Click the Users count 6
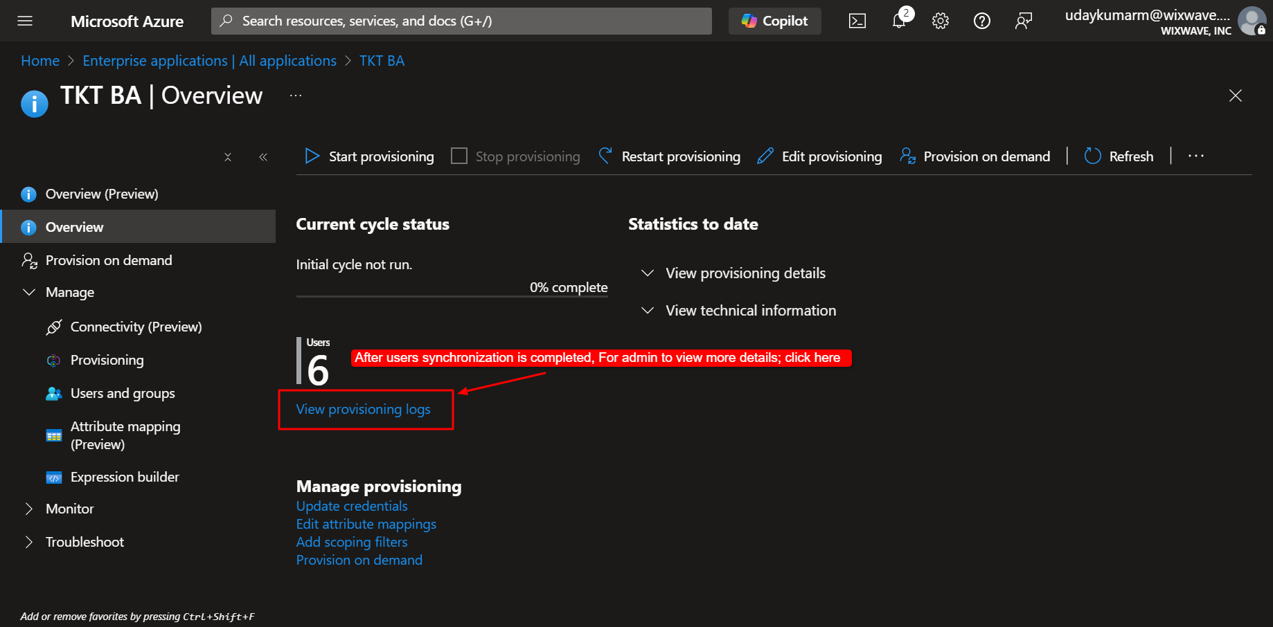 click(318, 370)
